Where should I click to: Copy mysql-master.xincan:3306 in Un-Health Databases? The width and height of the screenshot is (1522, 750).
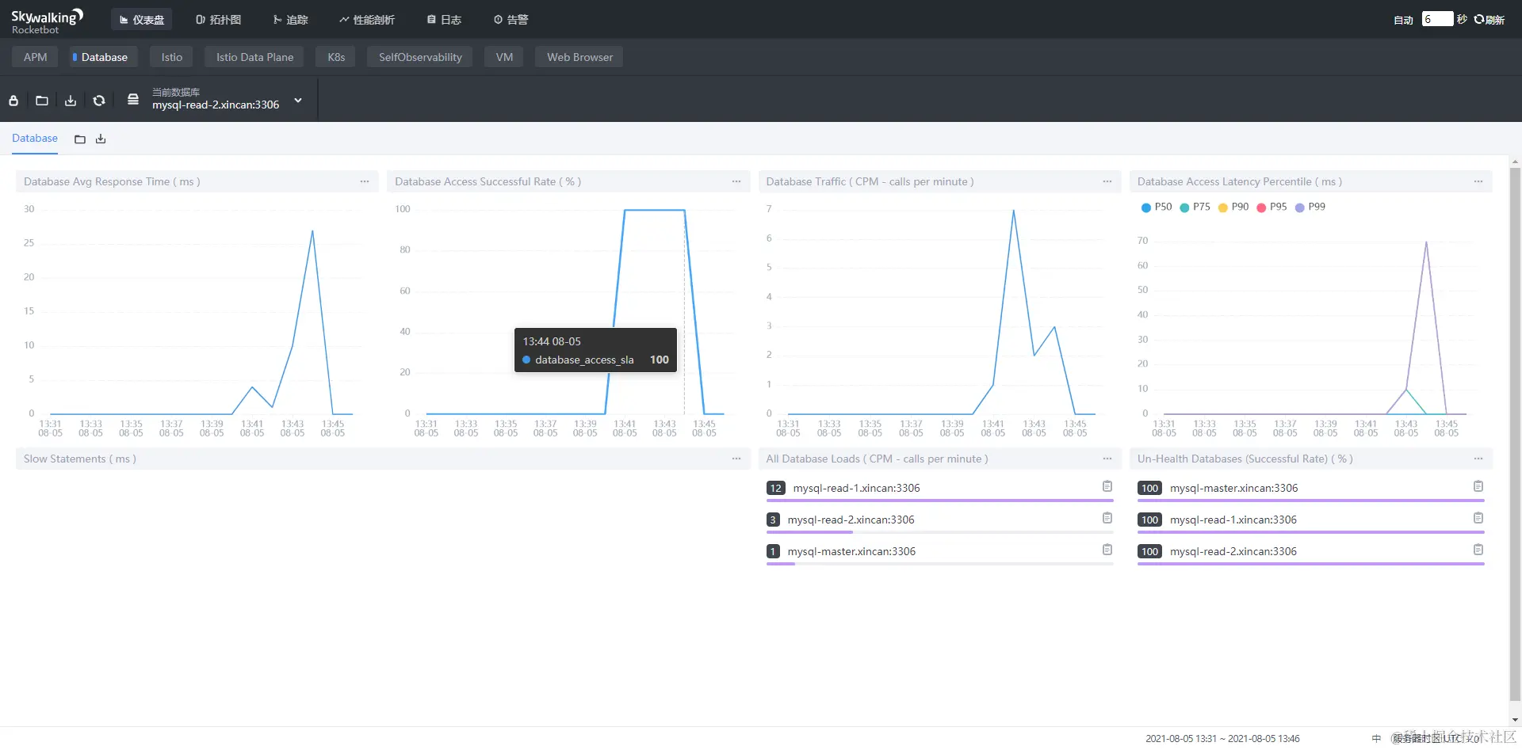[x=1478, y=486]
